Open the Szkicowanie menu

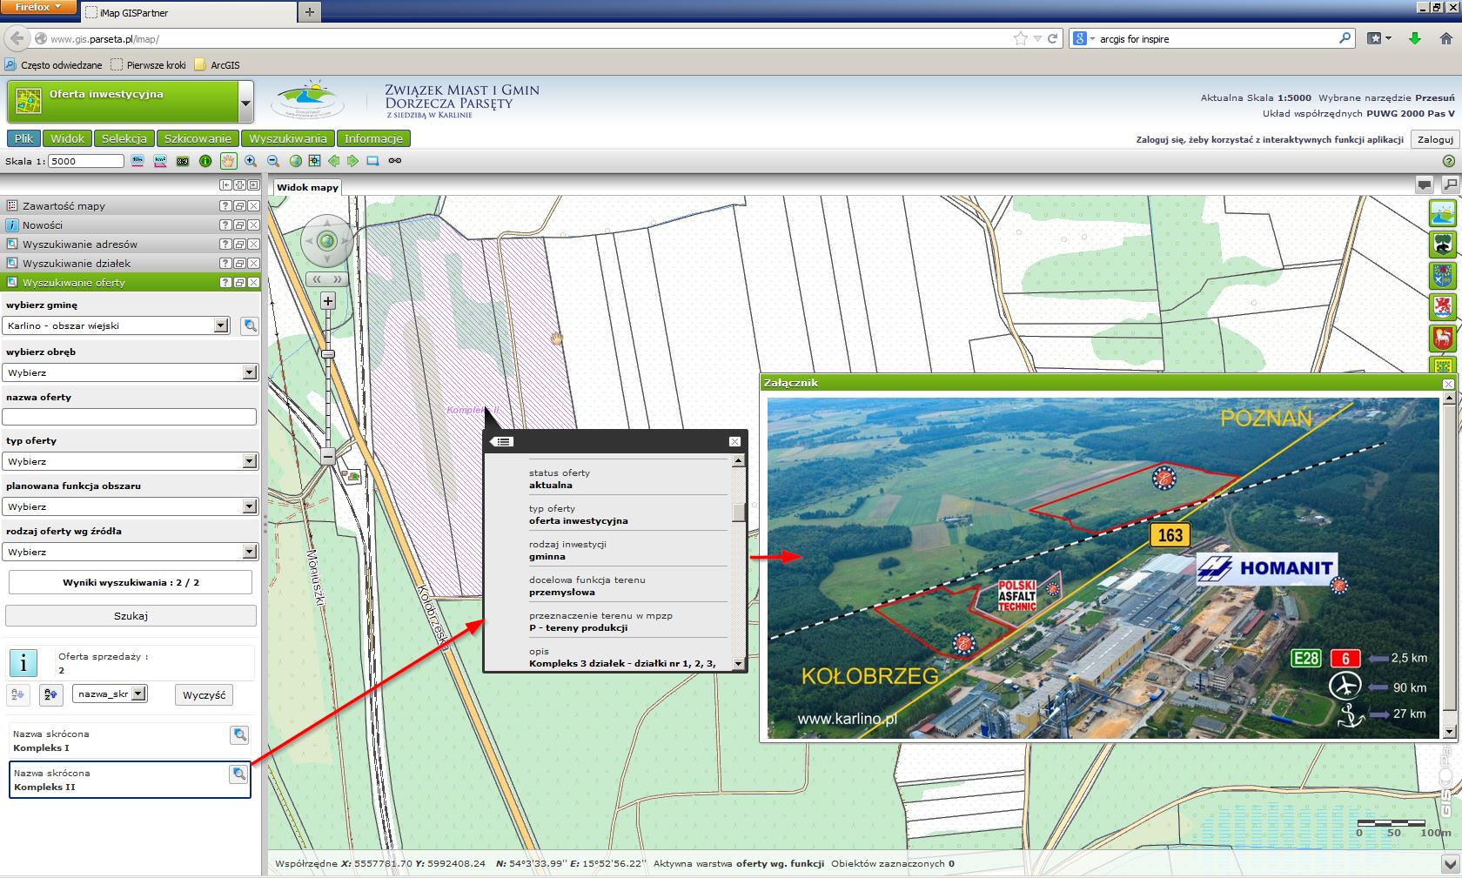(x=198, y=138)
